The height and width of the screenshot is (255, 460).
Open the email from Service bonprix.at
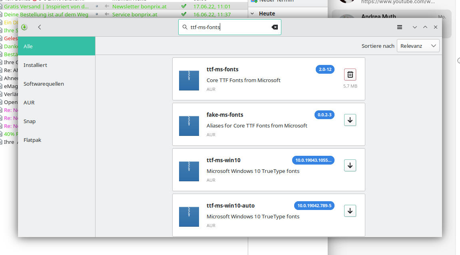pos(135,15)
